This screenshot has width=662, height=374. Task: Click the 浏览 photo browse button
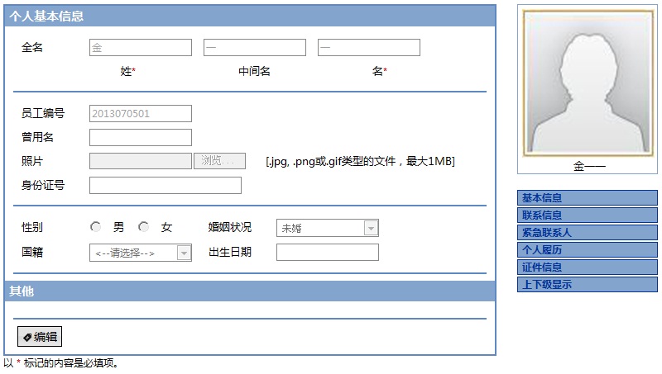pos(219,161)
